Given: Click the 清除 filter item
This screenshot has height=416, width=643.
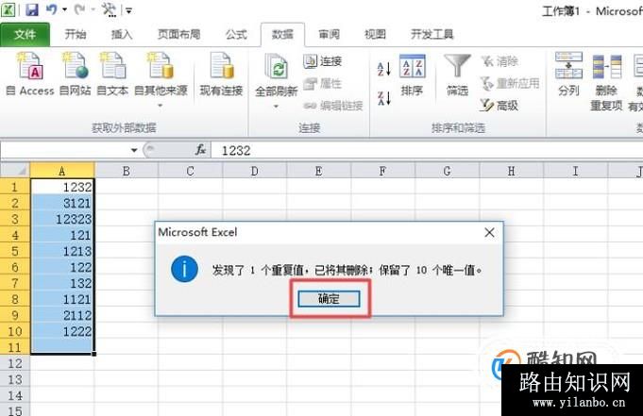Looking at the screenshot, I should click(499, 61).
